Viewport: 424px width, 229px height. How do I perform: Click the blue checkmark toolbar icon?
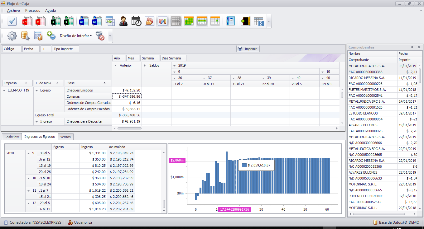coord(12,21)
